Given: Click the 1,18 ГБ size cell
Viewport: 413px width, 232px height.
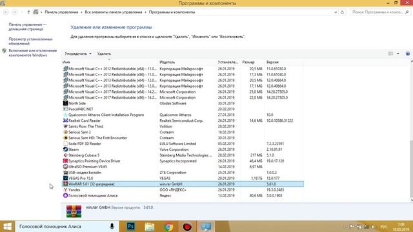Looking at the screenshot, I should [x=257, y=178].
